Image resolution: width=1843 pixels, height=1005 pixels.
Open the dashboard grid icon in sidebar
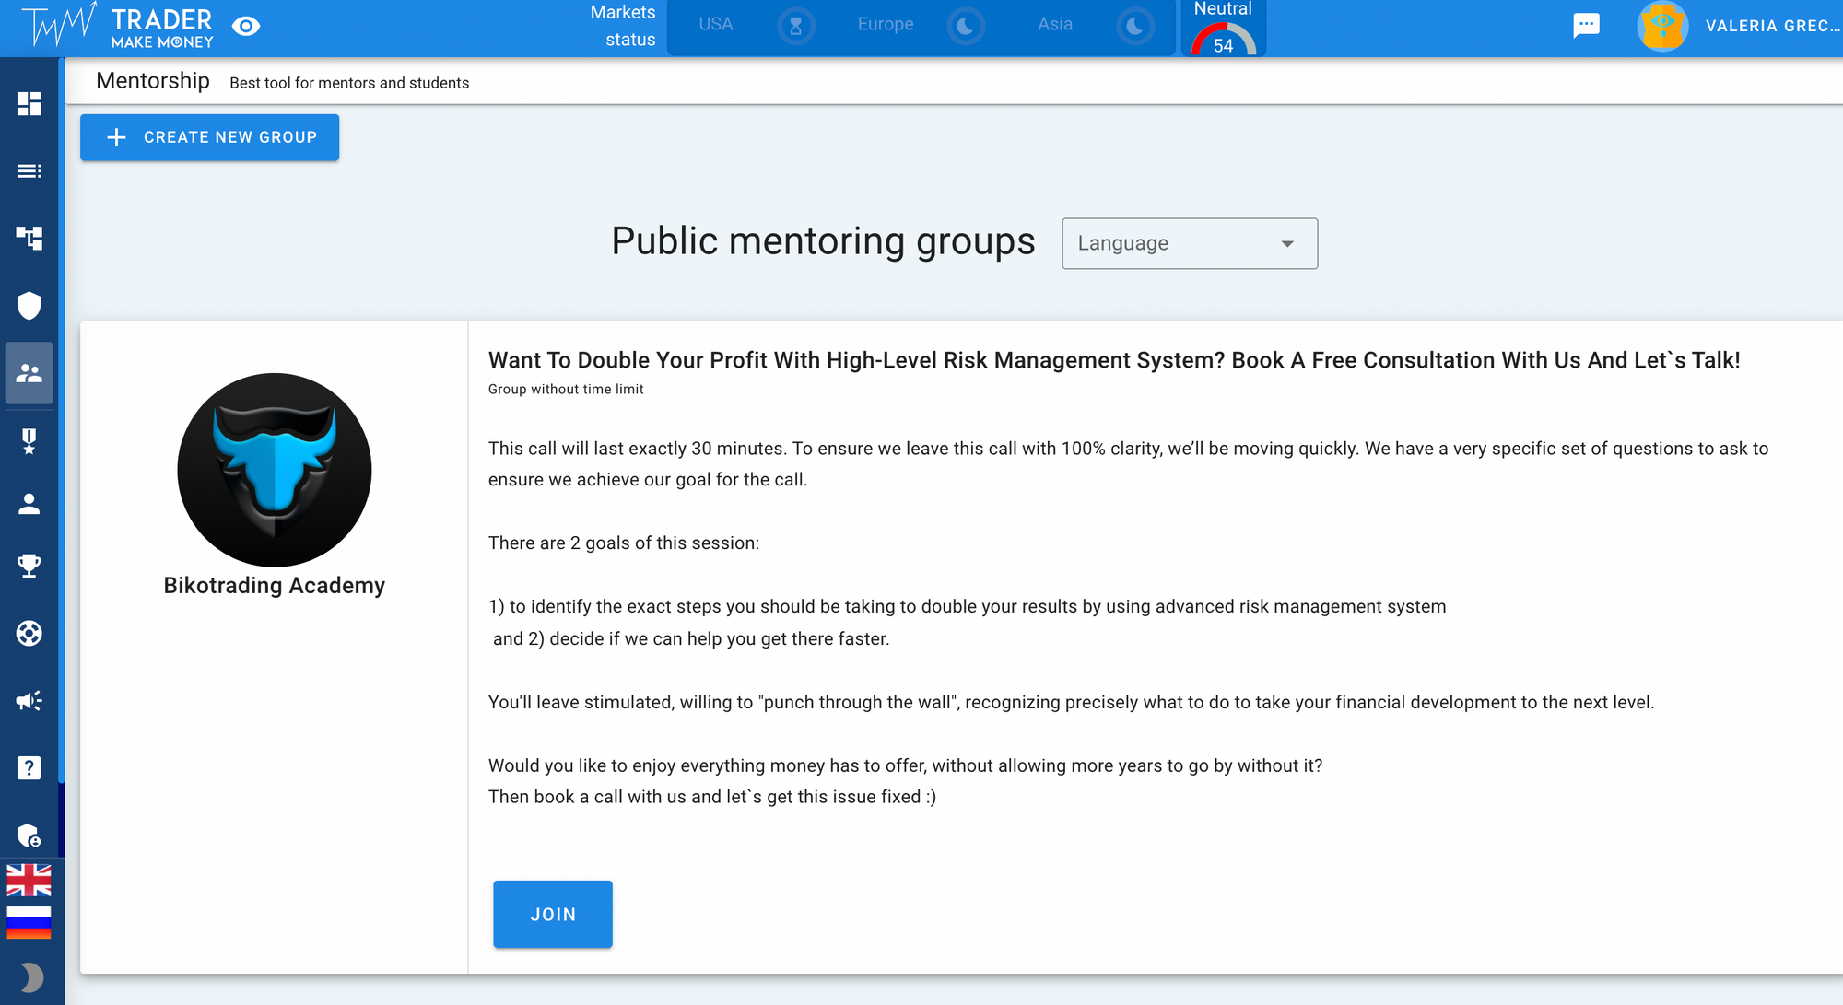(x=29, y=103)
